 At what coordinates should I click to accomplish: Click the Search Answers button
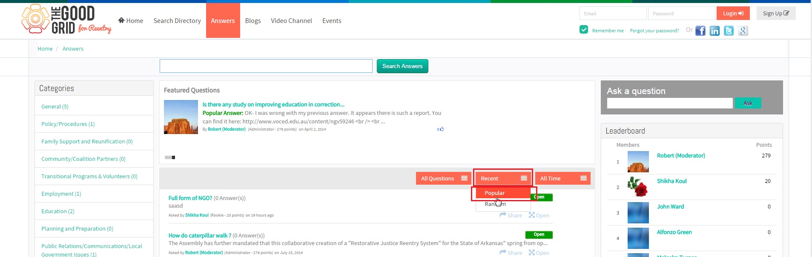point(402,66)
